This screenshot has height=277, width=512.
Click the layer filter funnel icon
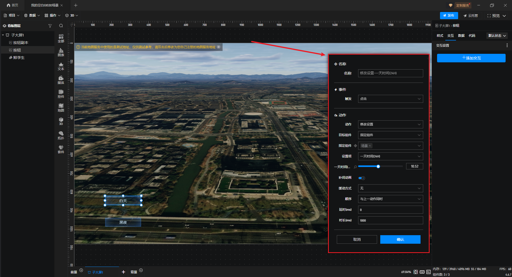coord(50,26)
